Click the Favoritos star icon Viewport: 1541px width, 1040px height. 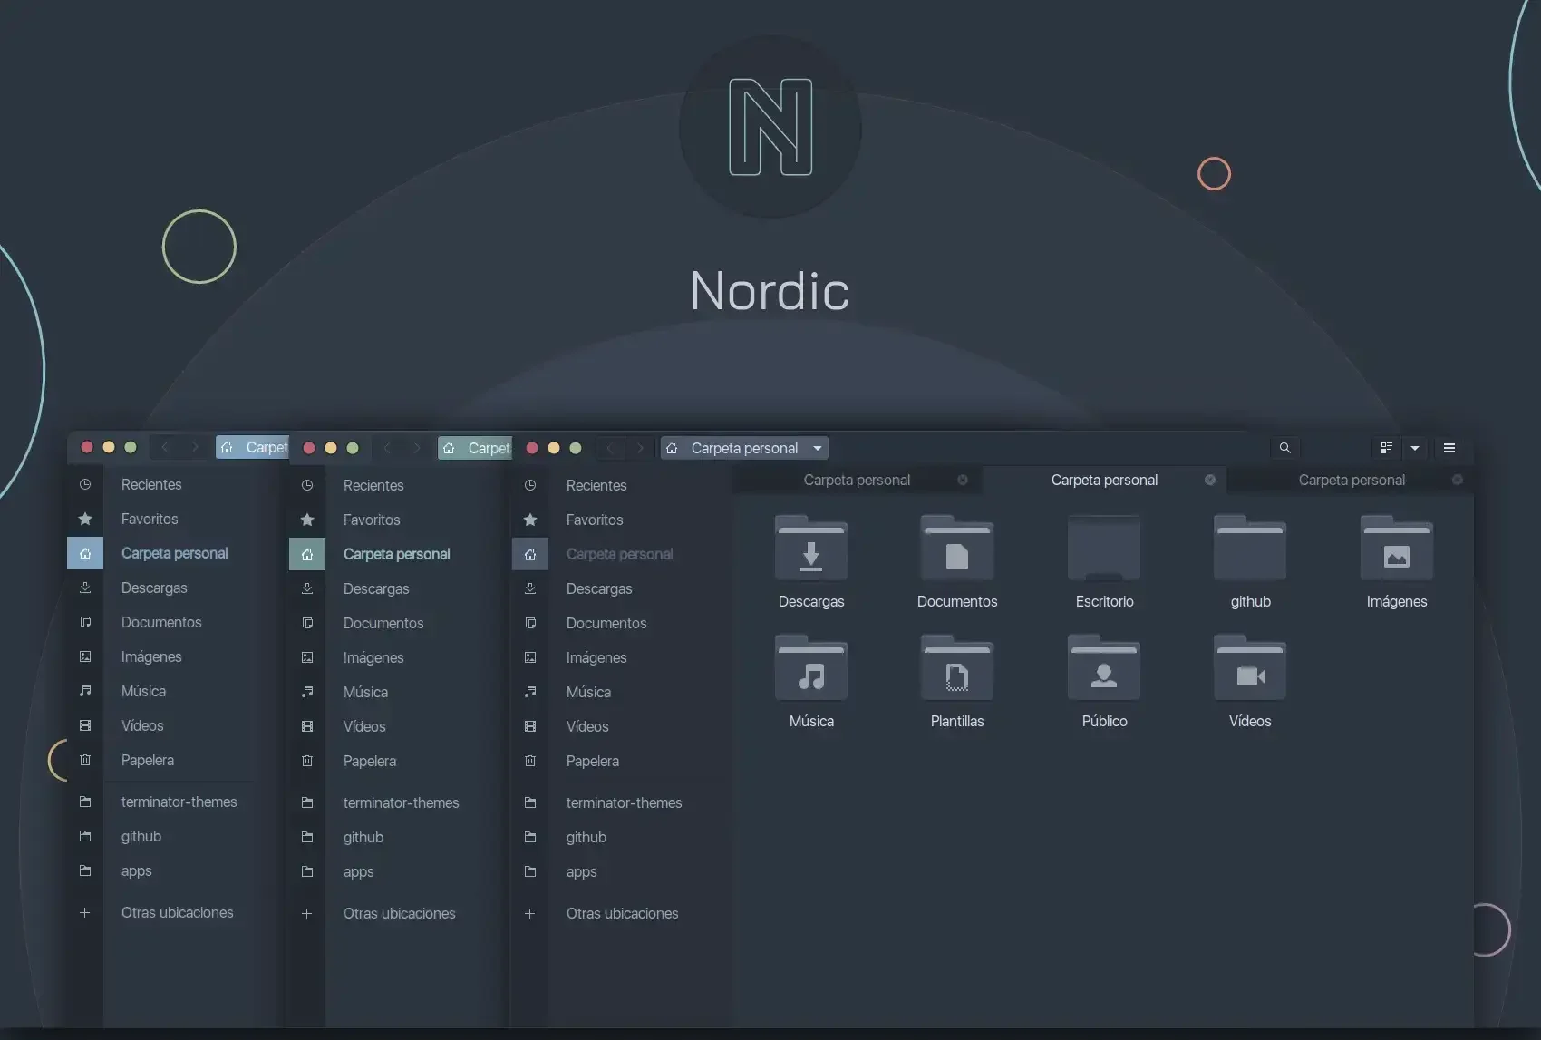click(529, 520)
